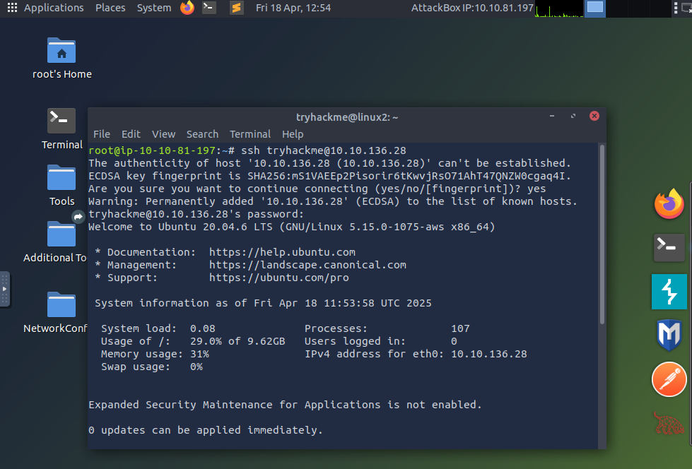Click the terminal title tryhackme@linux2

(x=347, y=117)
